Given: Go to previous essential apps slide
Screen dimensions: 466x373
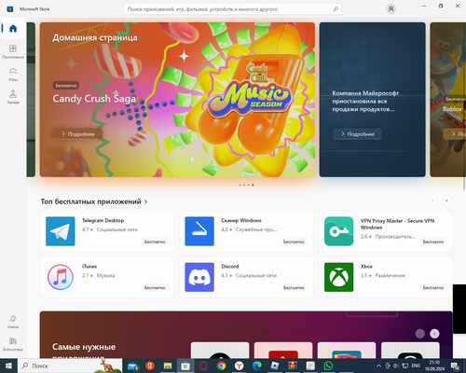Looking at the screenshot, I should click(x=420, y=334).
